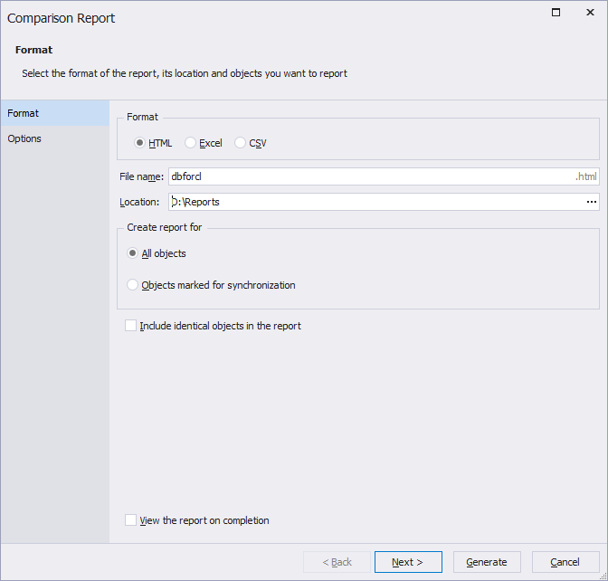Tick View the report on completion

131,520
